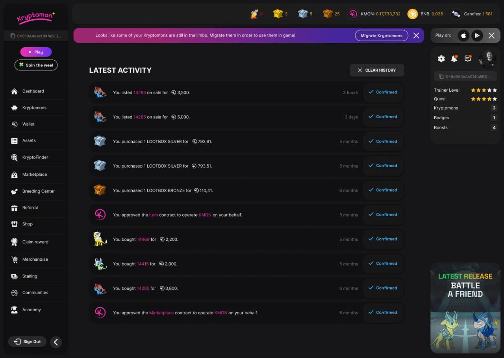Click 14285 link in bought for 3,800 row

point(143,288)
